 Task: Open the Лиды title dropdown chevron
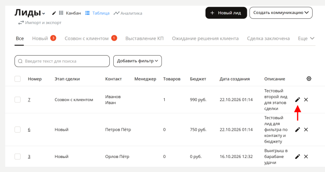click(43, 14)
